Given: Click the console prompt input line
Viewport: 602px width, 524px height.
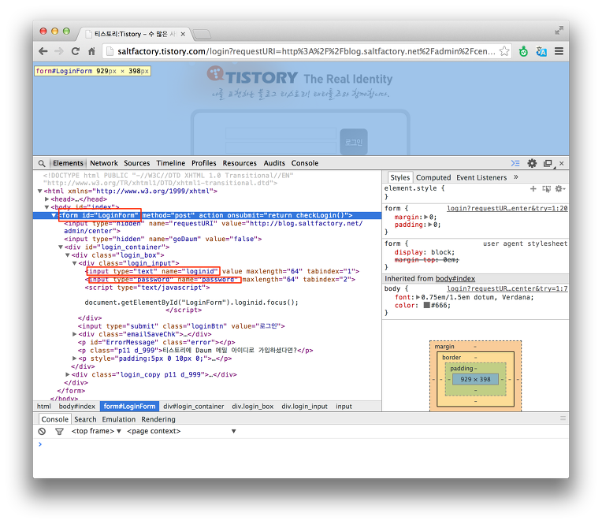Looking at the screenshot, I should 303,444.
